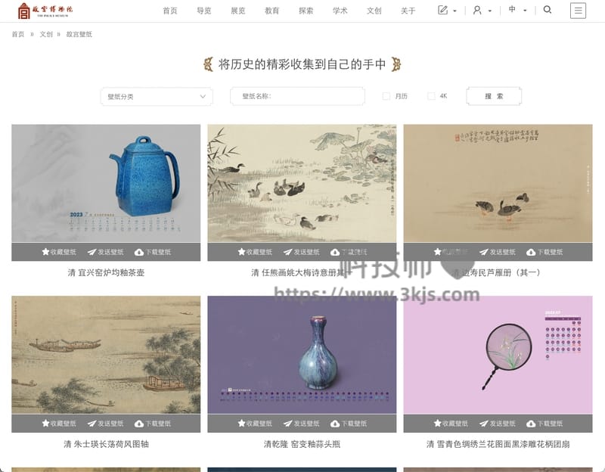This screenshot has height=472, width=605.
Task: Download the 窑变釉蒜头瓶 wallpaper
Action: (x=349, y=424)
